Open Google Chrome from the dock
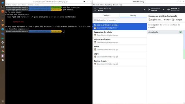 [x=3, y=51]
